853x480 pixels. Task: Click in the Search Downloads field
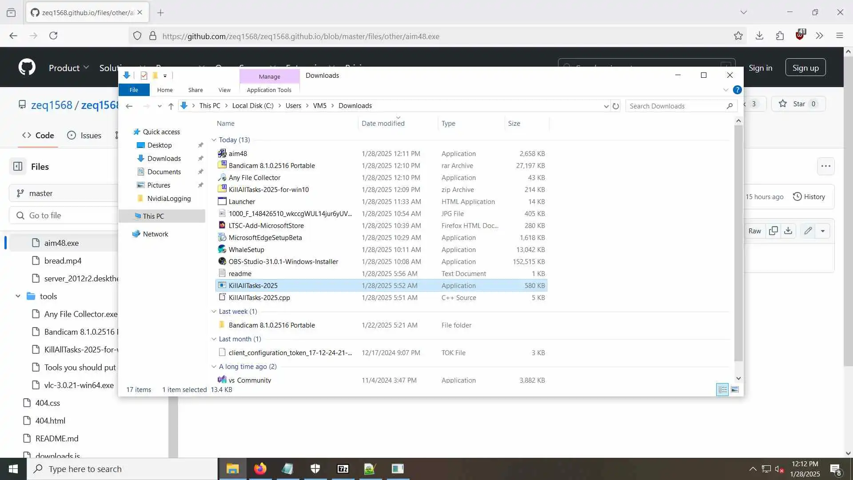675,106
